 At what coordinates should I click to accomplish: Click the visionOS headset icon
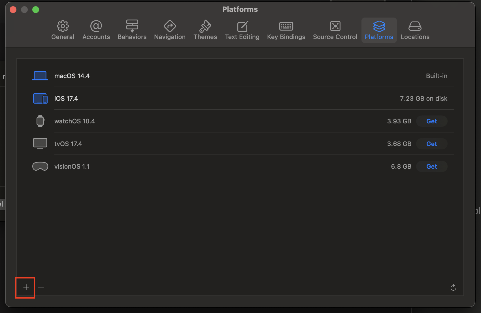tap(40, 166)
